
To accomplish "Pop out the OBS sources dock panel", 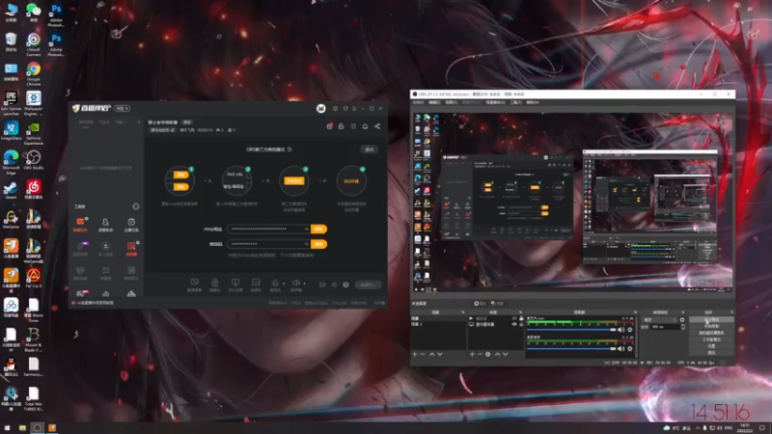I will coord(520,312).
